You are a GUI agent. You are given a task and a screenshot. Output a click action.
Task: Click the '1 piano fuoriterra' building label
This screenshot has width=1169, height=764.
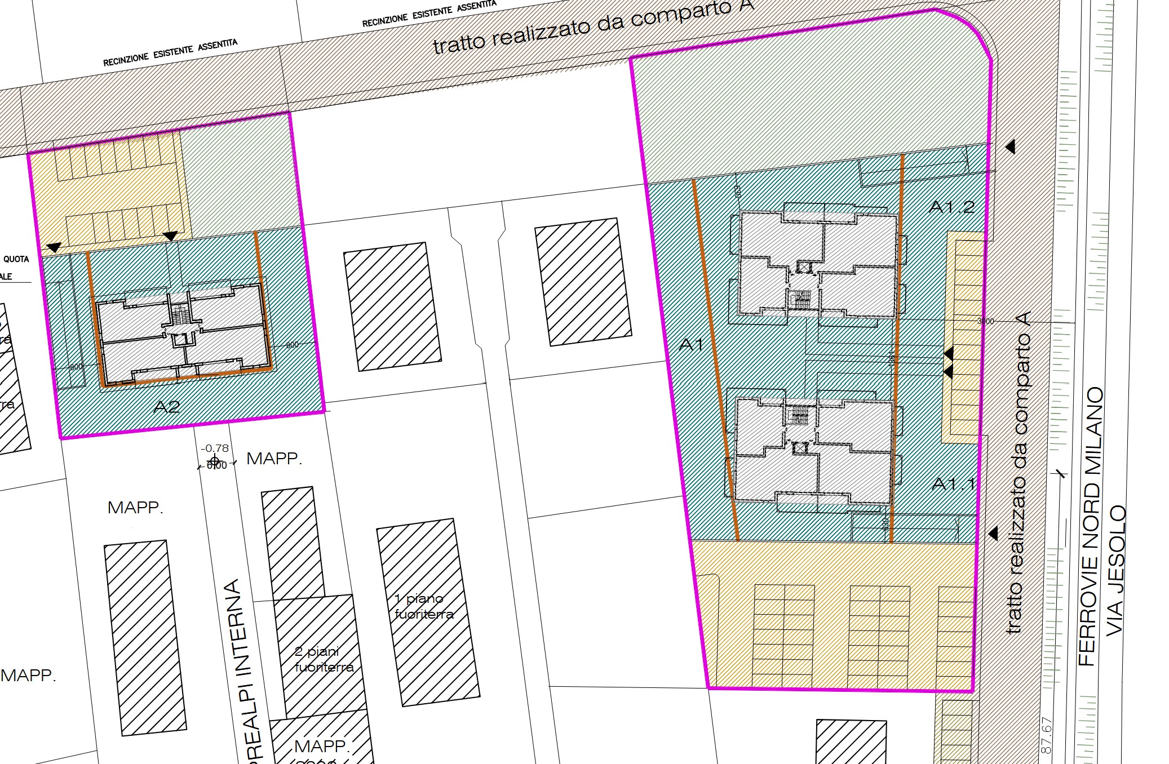pyautogui.click(x=423, y=606)
